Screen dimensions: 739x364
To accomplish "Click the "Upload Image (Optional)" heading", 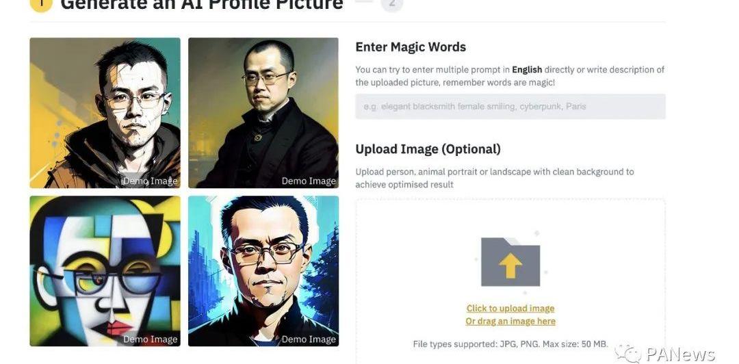I will pyautogui.click(x=428, y=149).
